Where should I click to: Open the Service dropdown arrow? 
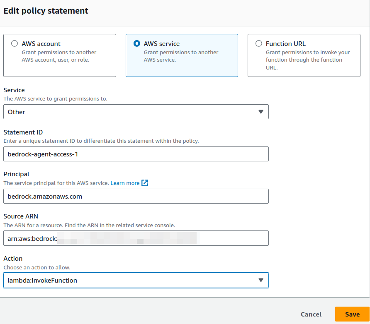261,112
